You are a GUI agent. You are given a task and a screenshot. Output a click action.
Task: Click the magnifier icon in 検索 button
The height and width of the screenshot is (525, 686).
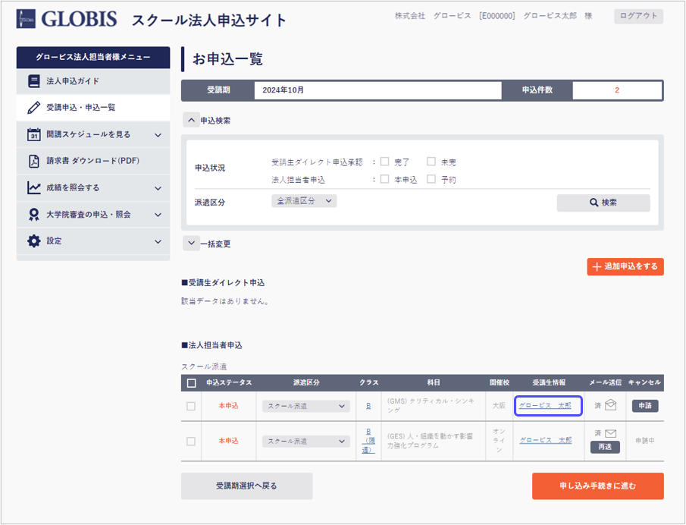point(594,203)
